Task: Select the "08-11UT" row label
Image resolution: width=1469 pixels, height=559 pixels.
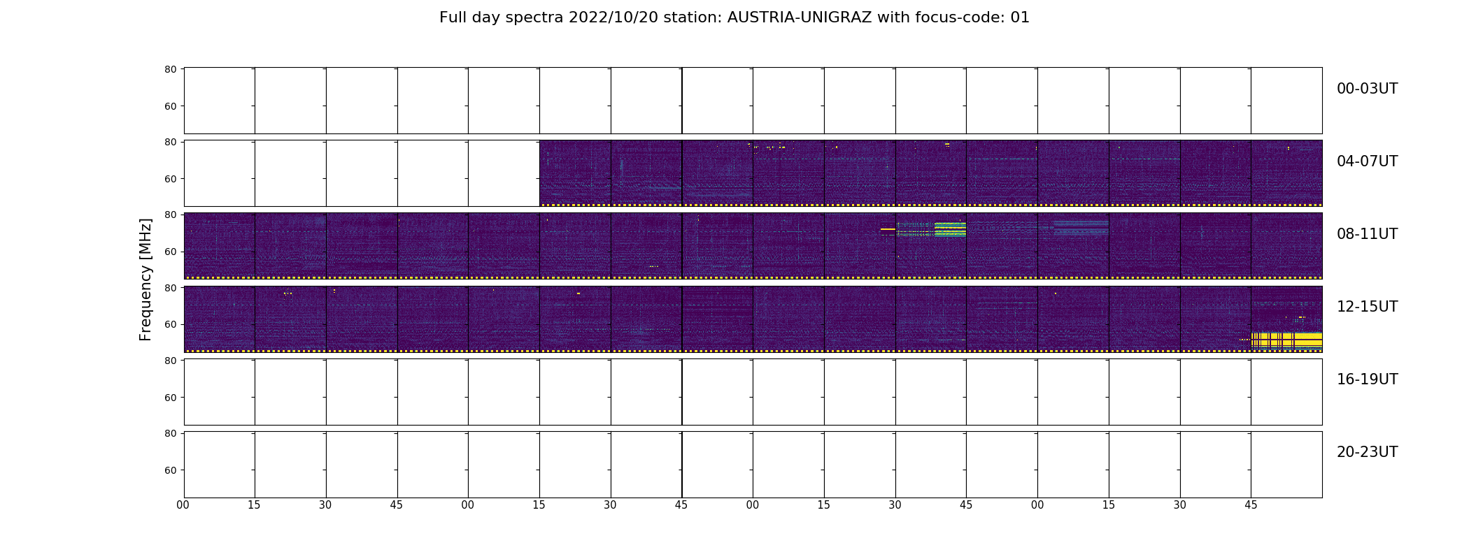Action: point(1367,234)
